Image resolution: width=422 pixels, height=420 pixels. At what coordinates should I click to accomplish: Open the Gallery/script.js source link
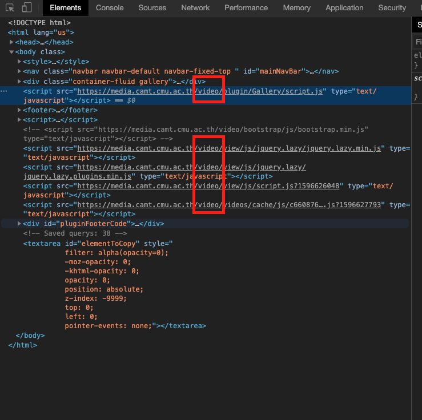click(200, 91)
